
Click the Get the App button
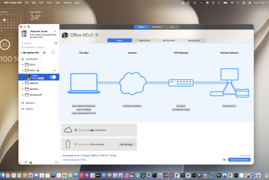127,144
